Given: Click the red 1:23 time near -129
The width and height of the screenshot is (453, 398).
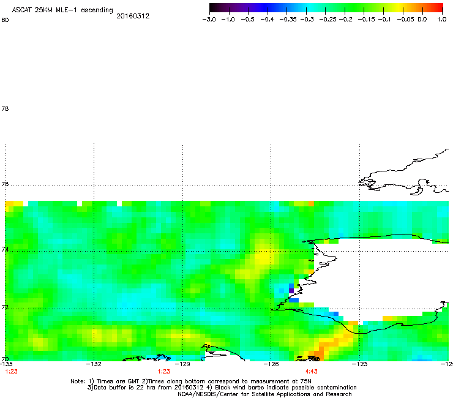Looking at the screenshot, I should click(x=163, y=372).
